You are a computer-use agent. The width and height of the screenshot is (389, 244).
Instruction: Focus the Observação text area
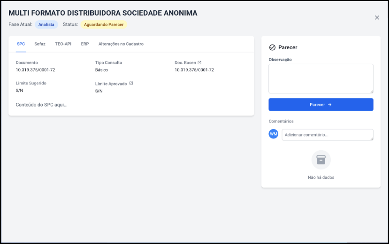coord(321,79)
